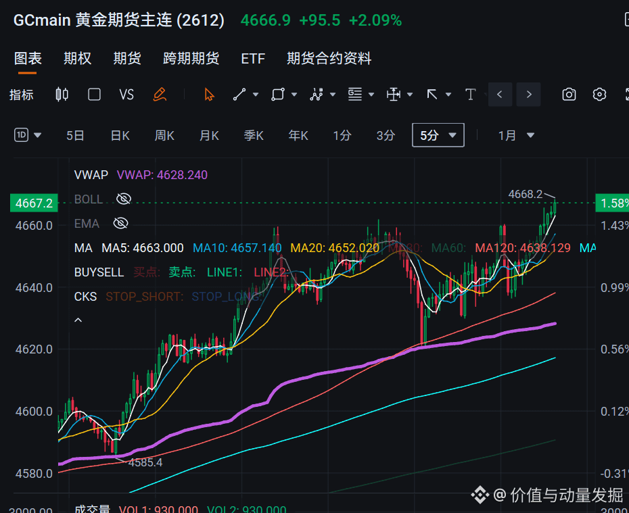This screenshot has width=629, height=513.
Task: Expand the shape tool dropdown arrow
Action: tap(294, 95)
